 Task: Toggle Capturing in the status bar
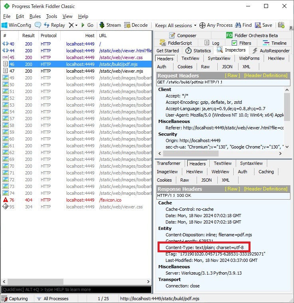pyautogui.click(x=15, y=299)
